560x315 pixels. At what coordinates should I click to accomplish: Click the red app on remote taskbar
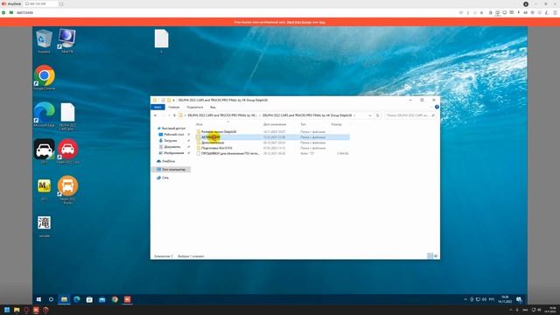point(128,299)
